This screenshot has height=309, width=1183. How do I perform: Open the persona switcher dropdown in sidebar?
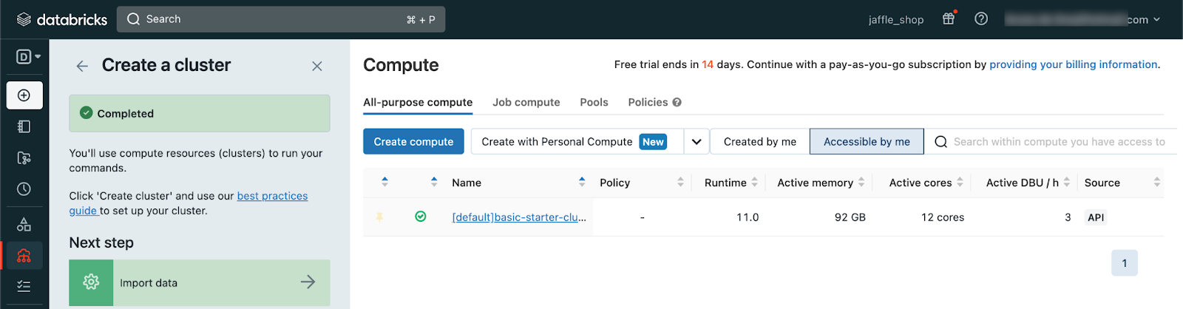click(28, 57)
